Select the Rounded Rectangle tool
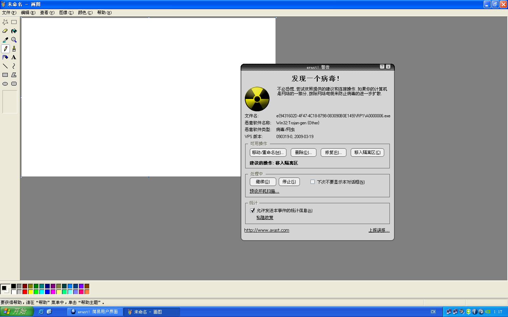 [x=14, y=84]
